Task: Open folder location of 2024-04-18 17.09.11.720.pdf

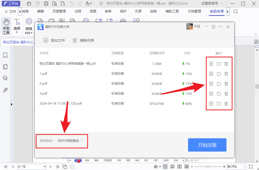Action: click(219, 104)
